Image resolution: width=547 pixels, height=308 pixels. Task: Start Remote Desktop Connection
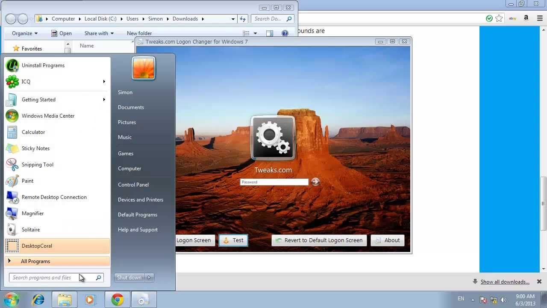[x=54, y=197]
